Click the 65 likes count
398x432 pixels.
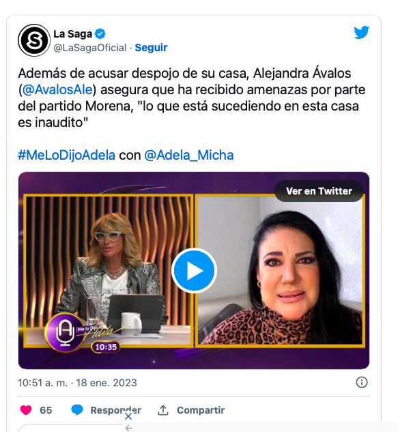(46, 410)
